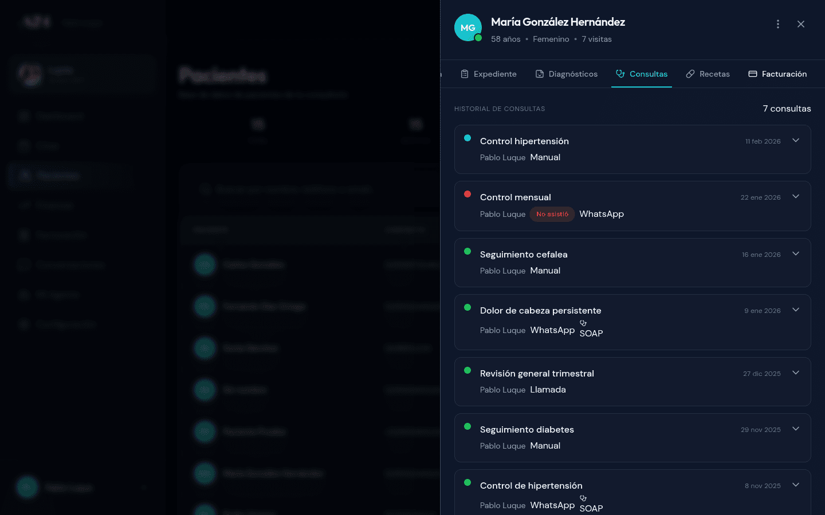This screenshot has height=515, width=825.
Task: Click the document icon on the Expediente tab
Action: pyautogui.click(x=464, y=74)
